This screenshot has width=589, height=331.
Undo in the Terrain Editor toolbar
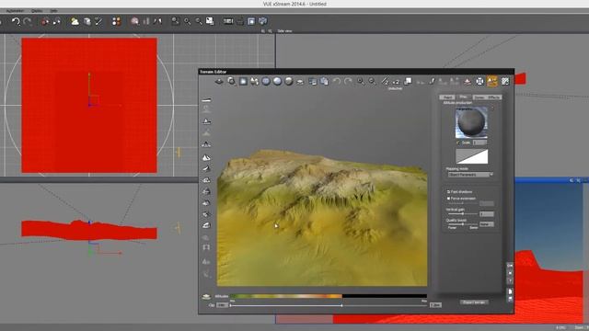(x=337, y=81)
